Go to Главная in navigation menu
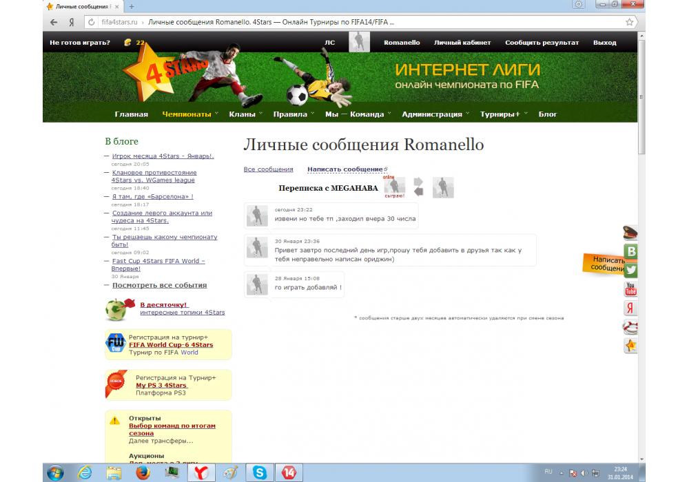Screen dimensions: 689x482 (x=131, y=114)
